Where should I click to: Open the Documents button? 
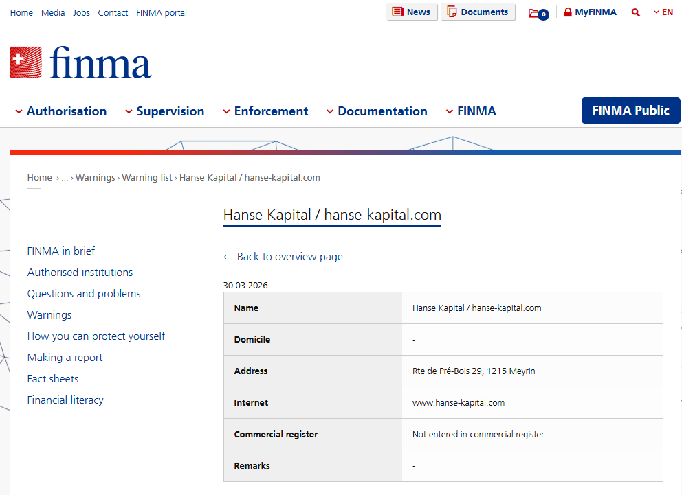pyautogui.click(x=478, y=12)
